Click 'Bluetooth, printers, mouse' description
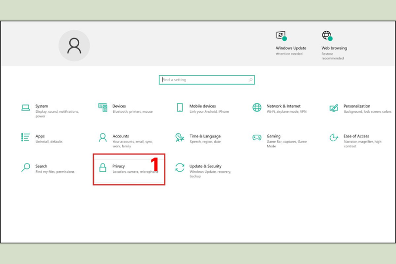The height and width of the screenshot is (264, 396). click(x=132, y=111)
